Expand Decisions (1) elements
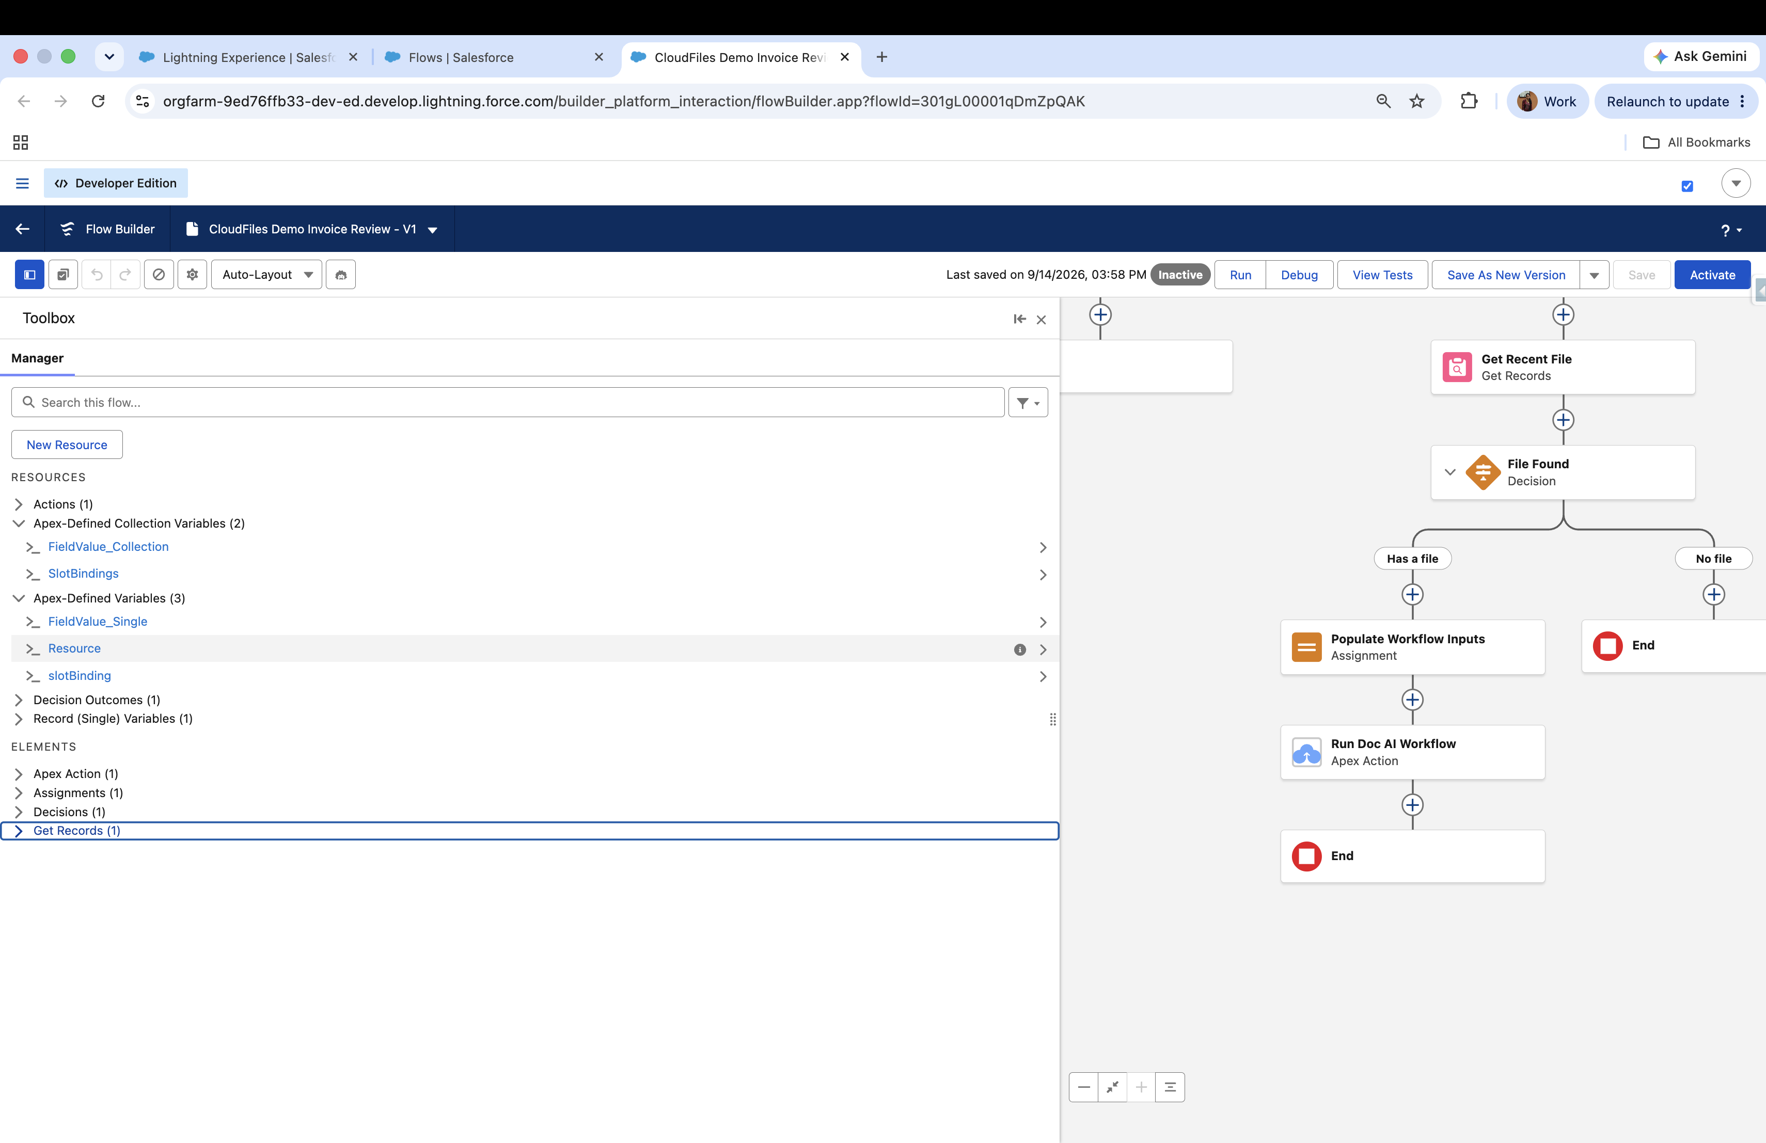 click(x=19, y=812)
